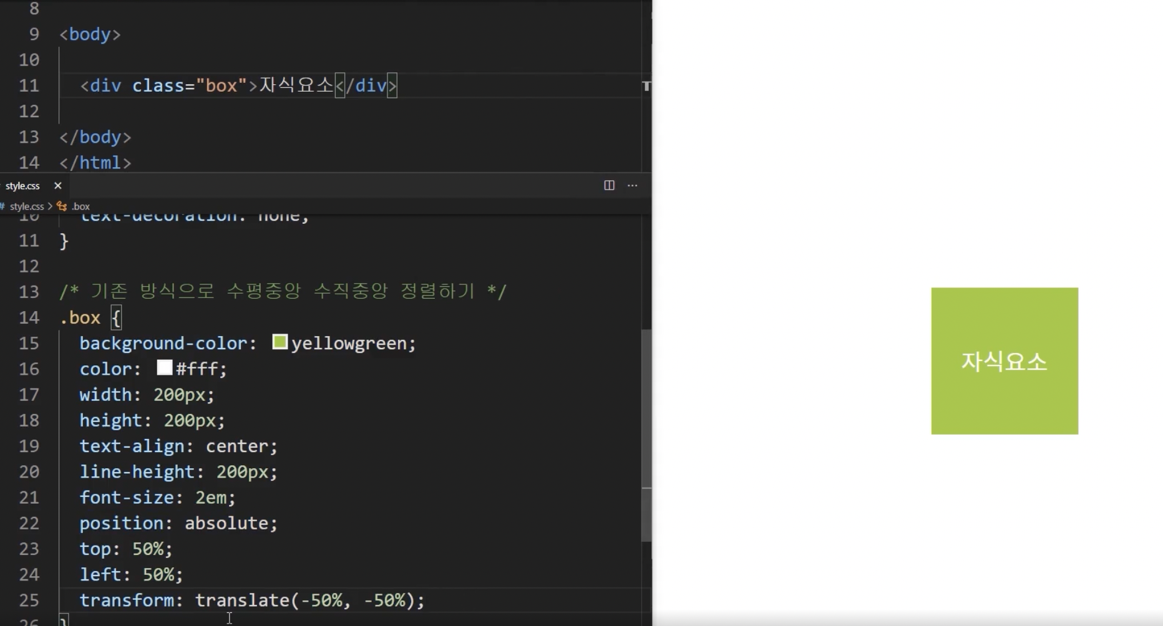
Task: Click the closing </html> tag
Action: [95, 163]
